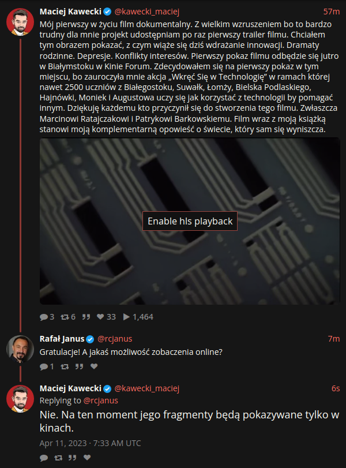This screenshot has height=468, width=346.
Task: Click the Apr 11, 2023 7:33 AM UTC date
Action: pos(90,443)
